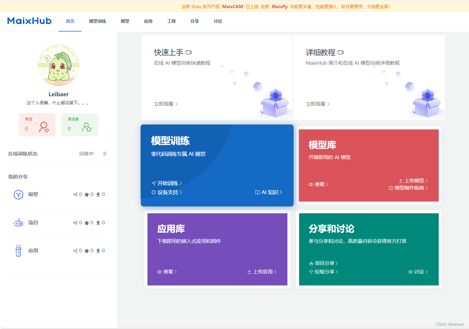Screen dimensions: 469x329
Task: Open the 关注者 followers card
Action: [x=80, y=125]
